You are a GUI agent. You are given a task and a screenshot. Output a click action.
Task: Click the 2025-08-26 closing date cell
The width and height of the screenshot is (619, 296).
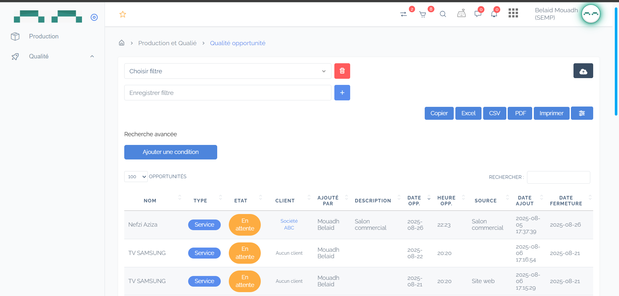tap(565, 225)
